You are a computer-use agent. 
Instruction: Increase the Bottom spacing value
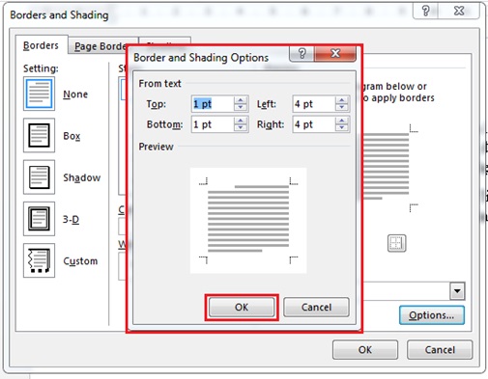click(241, 121)
